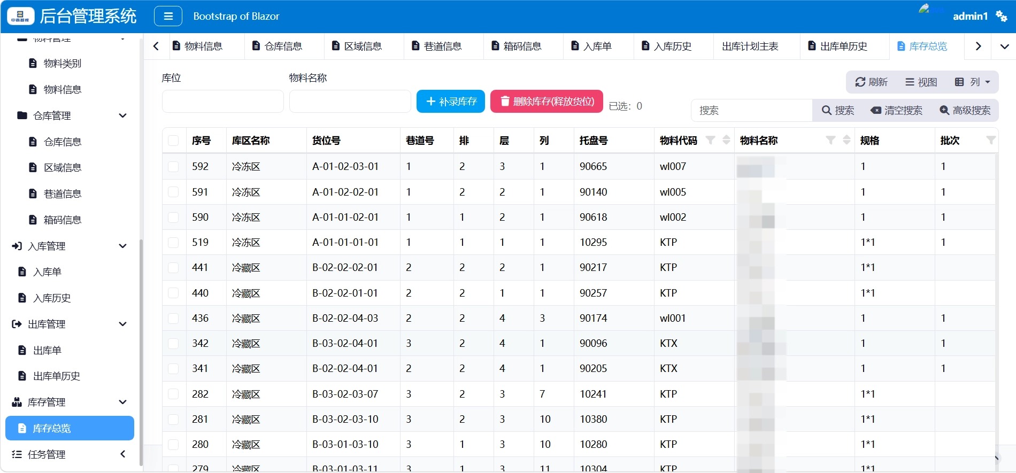Switch to the 区域信息 tab
The width and height of the screenshot is (1016, 473).
point(363,46)
